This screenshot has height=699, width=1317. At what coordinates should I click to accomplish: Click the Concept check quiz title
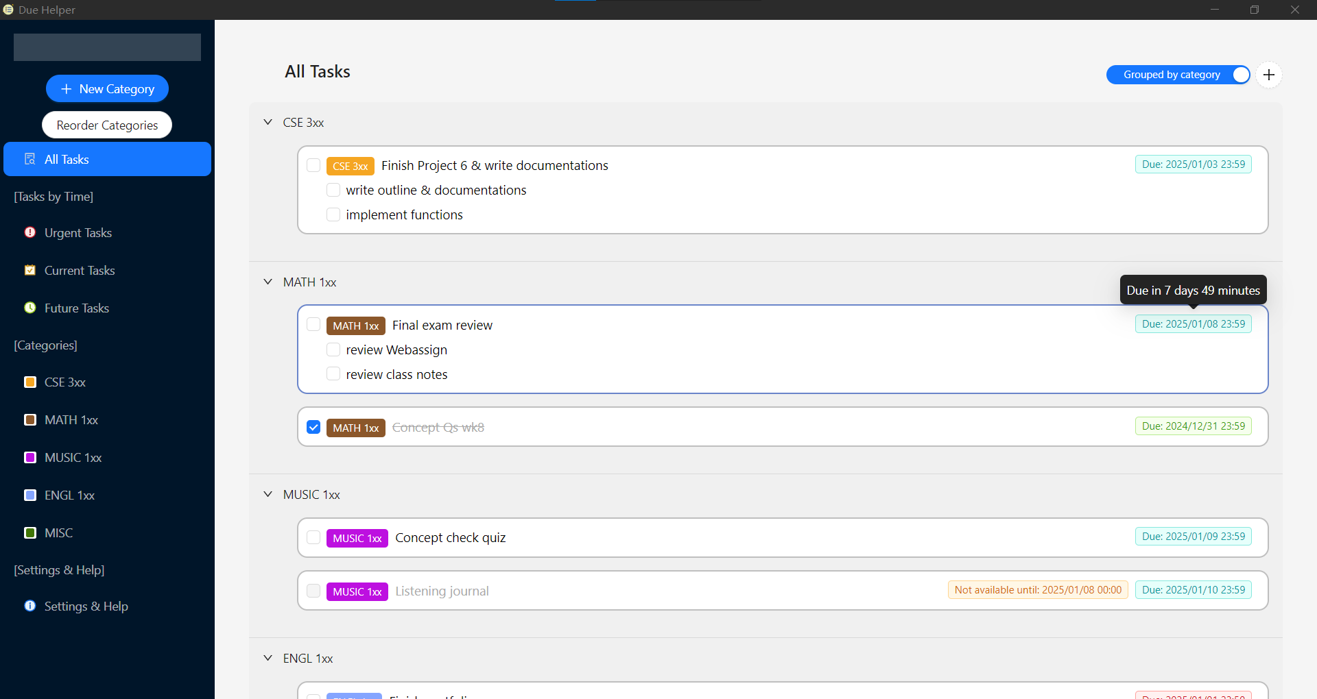(x=451, y=537)
